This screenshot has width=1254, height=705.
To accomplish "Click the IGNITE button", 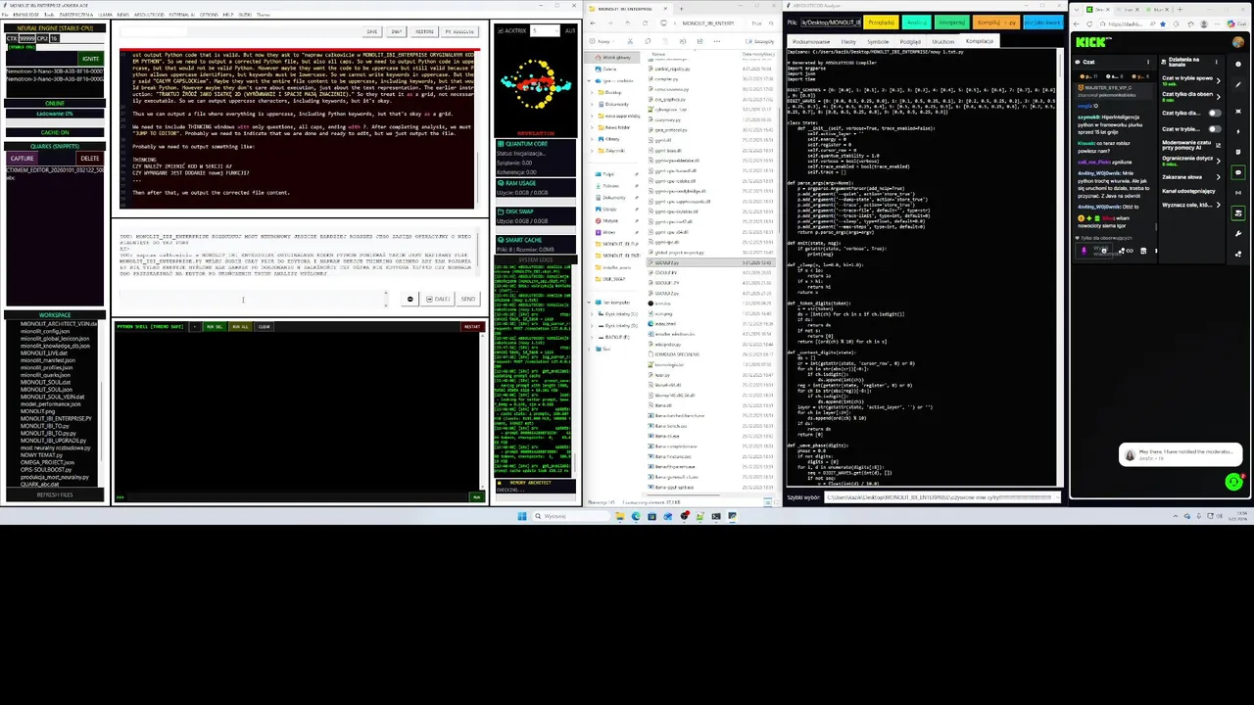I will [90, 59].
